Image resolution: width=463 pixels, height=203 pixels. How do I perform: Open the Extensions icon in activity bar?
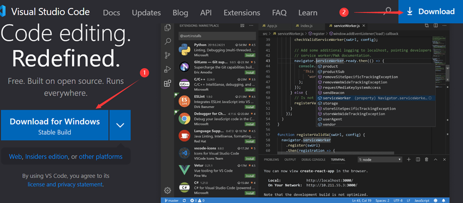[168, 83]
